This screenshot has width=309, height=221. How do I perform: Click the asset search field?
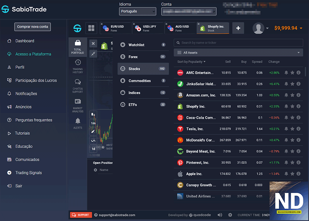[x=238, y=42]
